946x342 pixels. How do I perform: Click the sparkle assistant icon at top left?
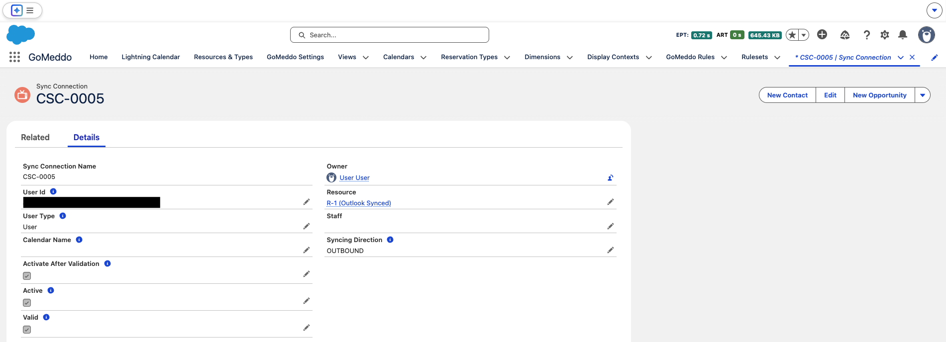coord(17,10)
